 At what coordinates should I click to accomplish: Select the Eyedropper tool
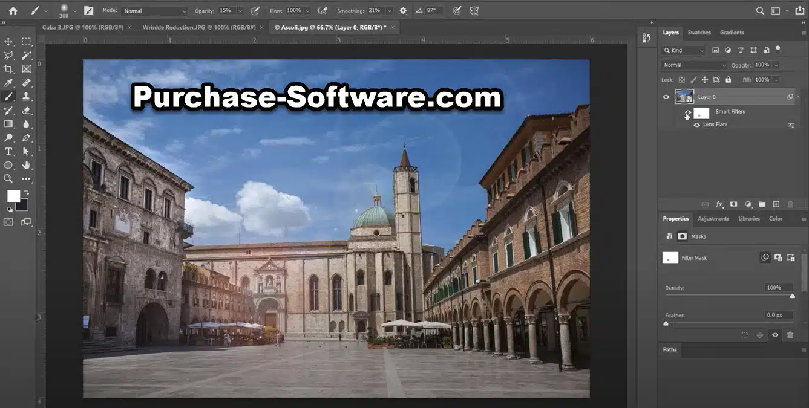(8, 83)
